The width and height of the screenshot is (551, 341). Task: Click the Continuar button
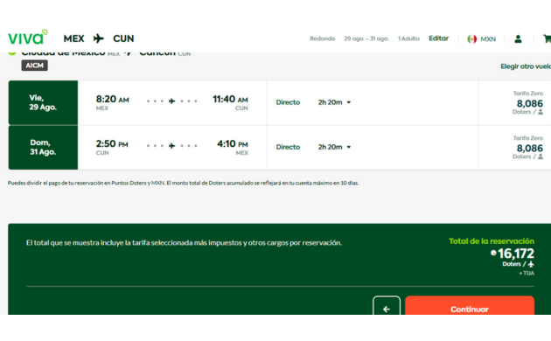pyautogui.click(x=470, y=305)
